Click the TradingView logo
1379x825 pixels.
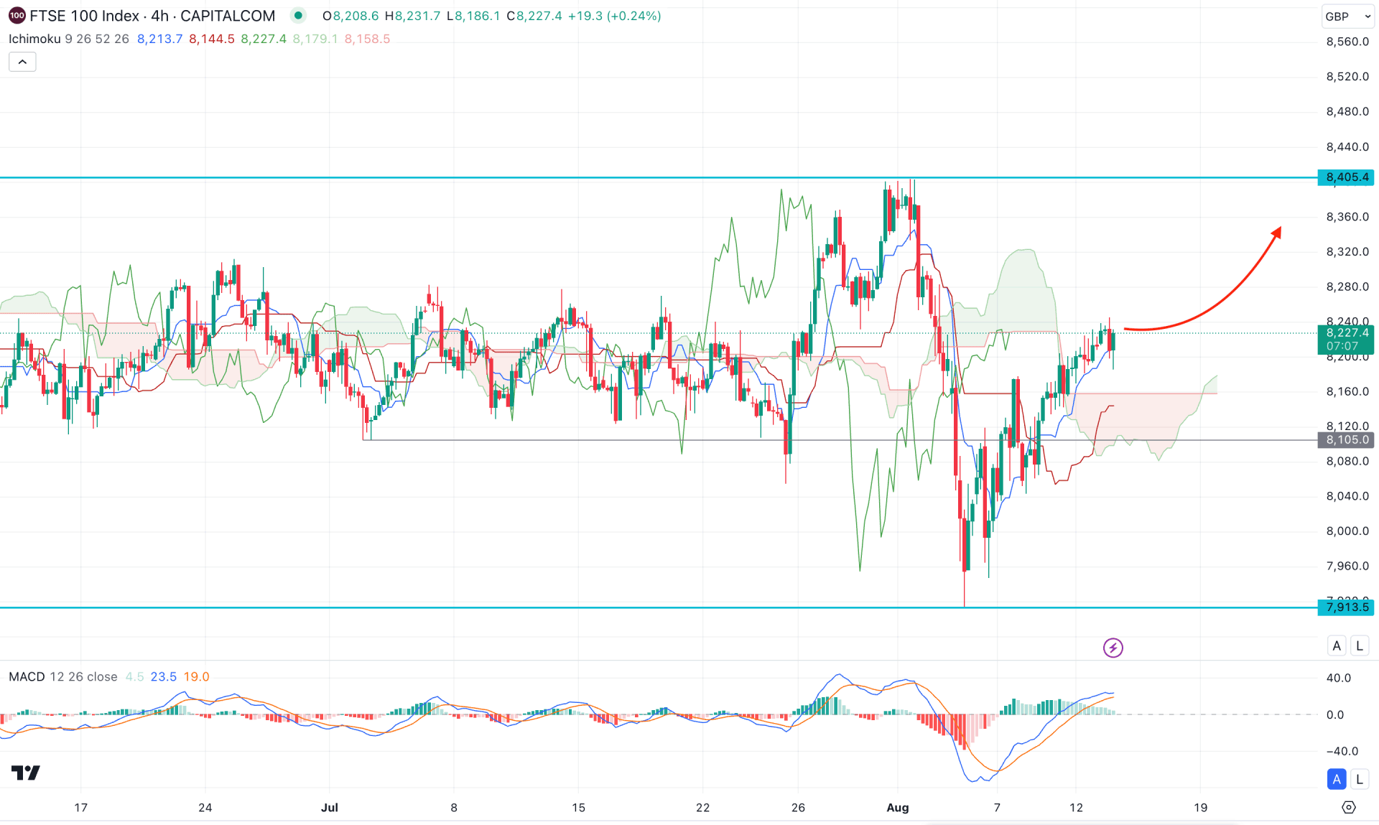point(26,773)
